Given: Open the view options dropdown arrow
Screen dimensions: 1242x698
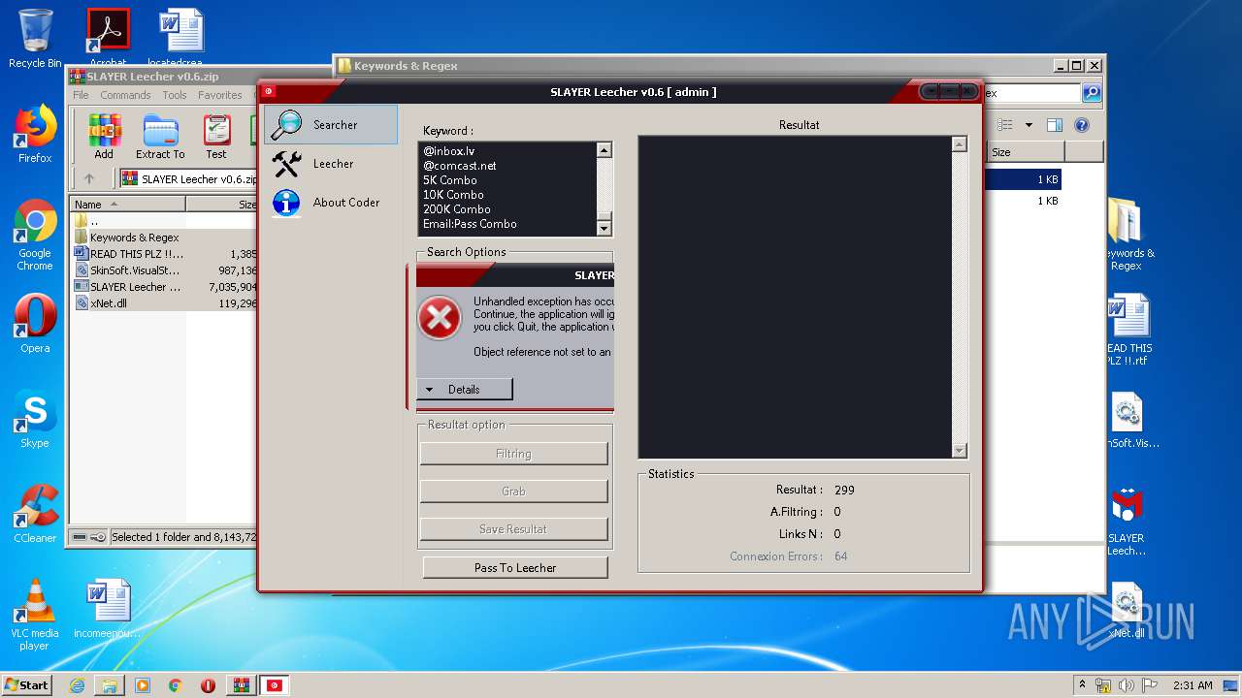Looking at the screenshot, I should (x=1029, y=125).
